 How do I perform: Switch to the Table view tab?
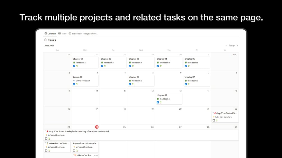[63, 34]
